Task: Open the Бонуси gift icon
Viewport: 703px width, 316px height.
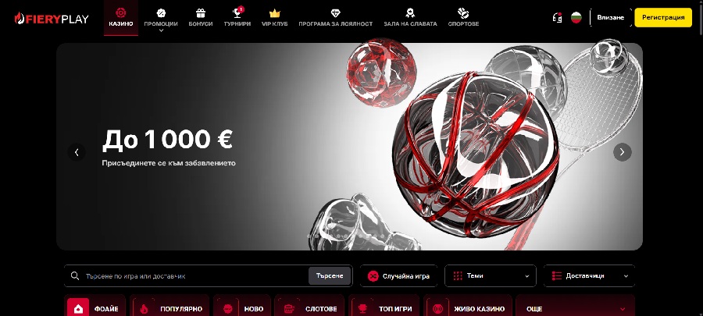Action: (200, 13)
